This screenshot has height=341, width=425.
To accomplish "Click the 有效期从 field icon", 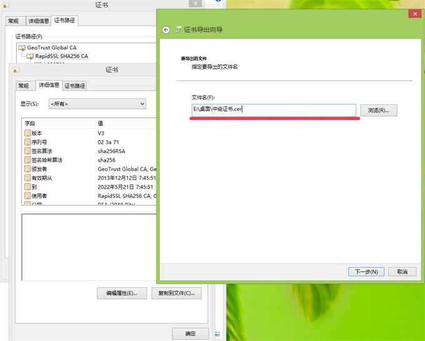I will (27, 178).
